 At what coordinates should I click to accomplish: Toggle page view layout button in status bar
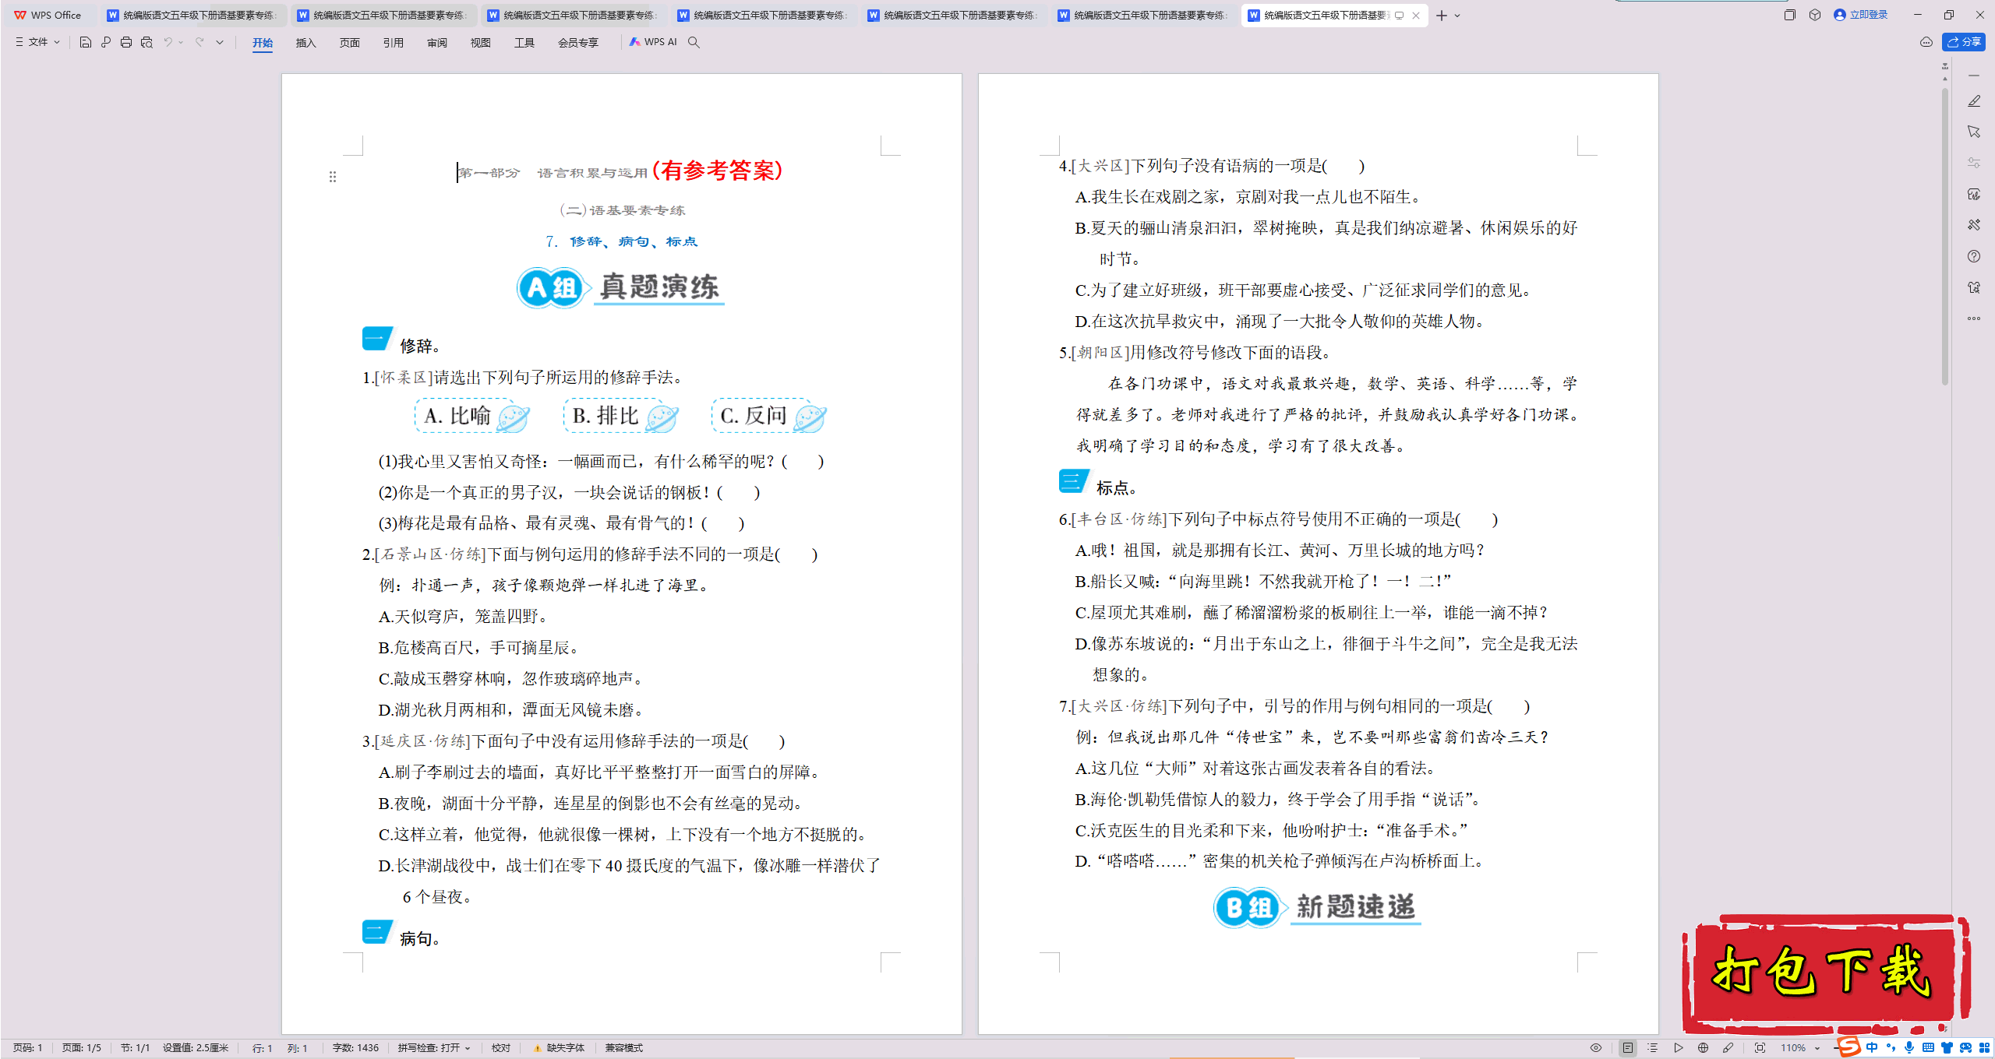coord(1628,1048)
